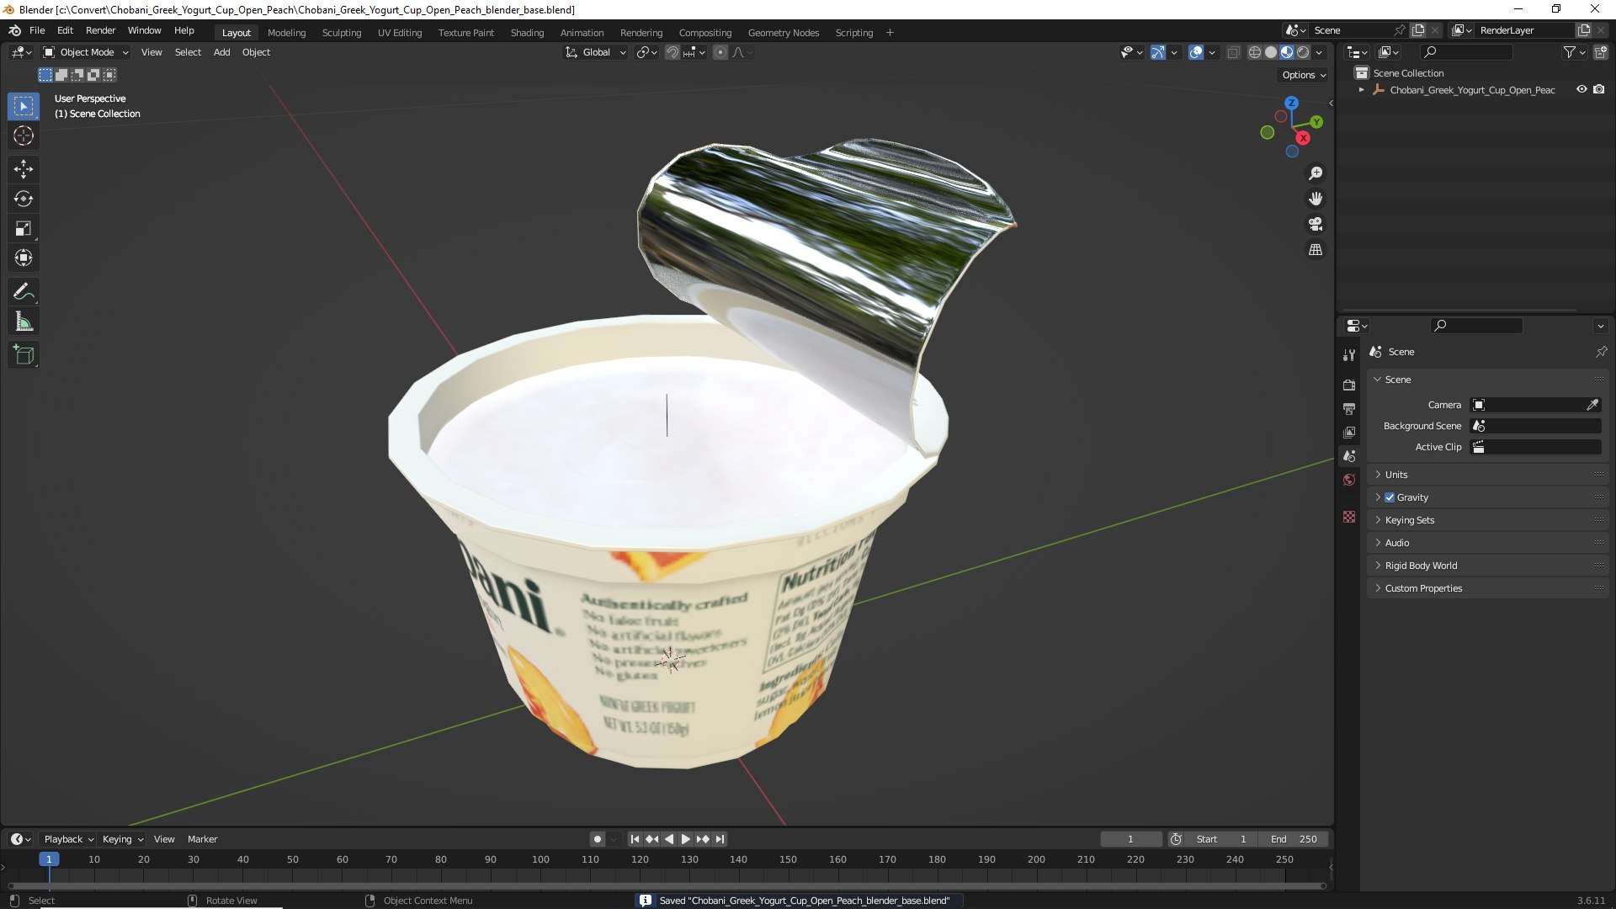
Task: Activate the Cursor tool
Action: pos(24,136)
